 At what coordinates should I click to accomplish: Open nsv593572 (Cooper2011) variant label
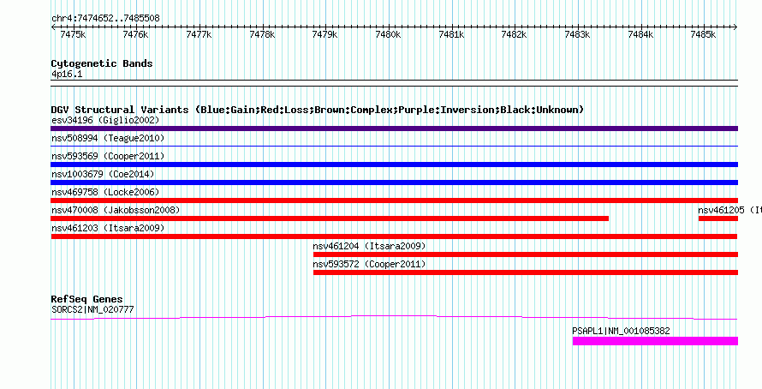pyautogui.click(x=369, y=264)
